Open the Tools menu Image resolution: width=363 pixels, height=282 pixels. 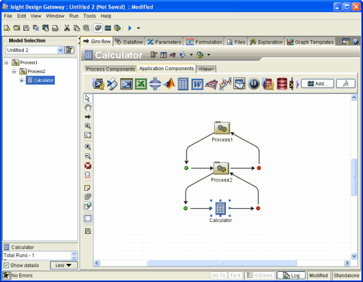89,16
